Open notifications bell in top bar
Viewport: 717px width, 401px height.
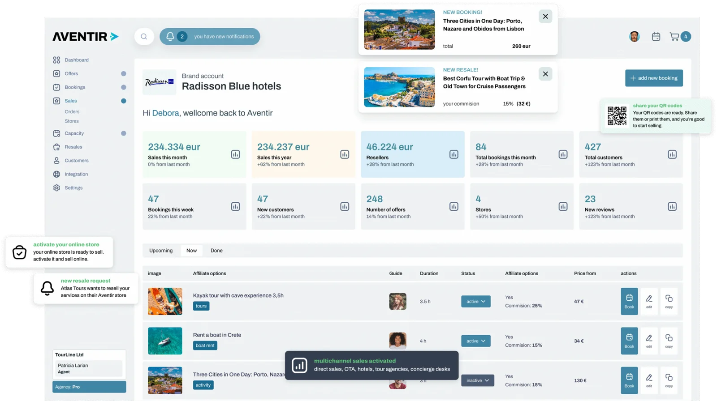pyautogui.click(x=170, y=37)
